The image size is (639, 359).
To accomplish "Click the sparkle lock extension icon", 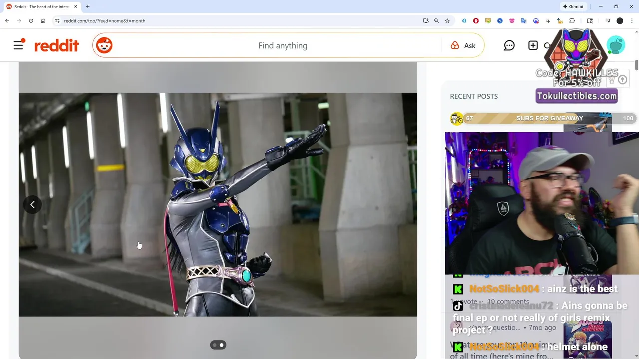I will (560, 21).
